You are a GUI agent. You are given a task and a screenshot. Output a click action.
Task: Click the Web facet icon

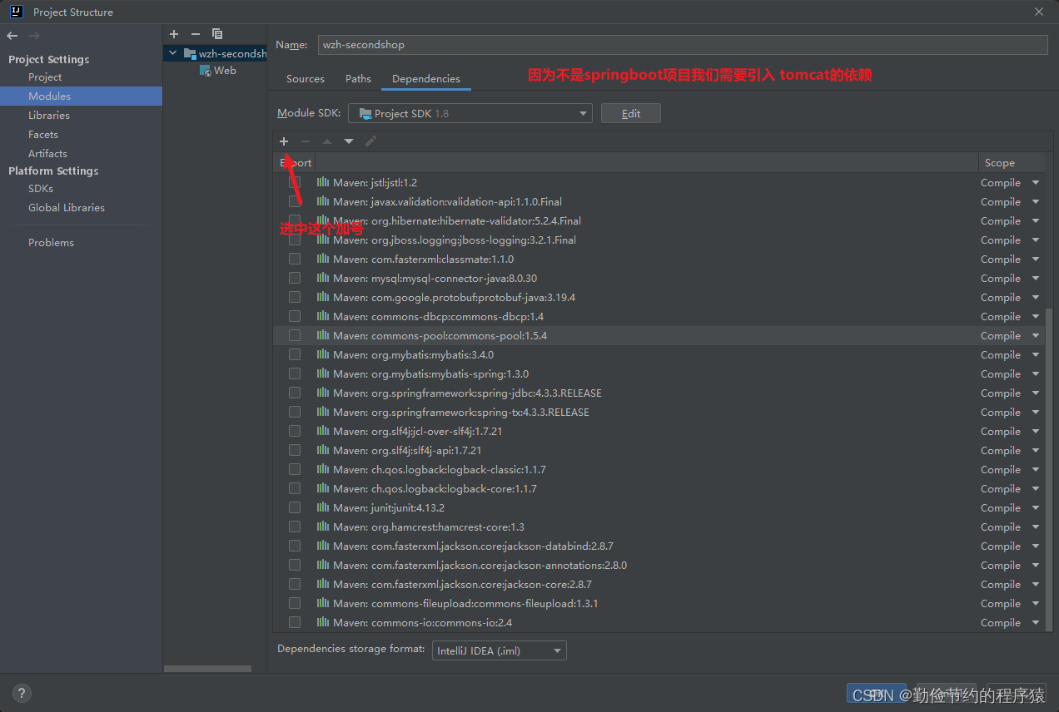pos(206,71)
